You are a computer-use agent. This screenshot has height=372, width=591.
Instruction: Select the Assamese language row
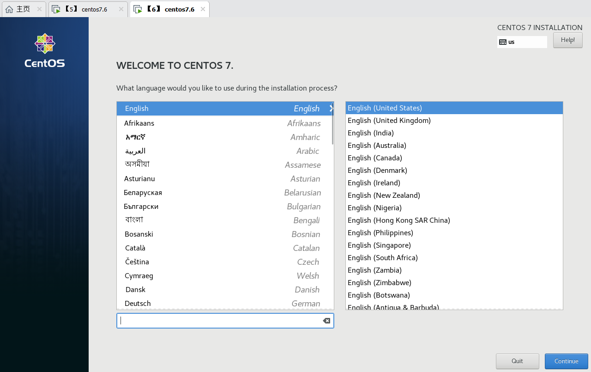225,165
